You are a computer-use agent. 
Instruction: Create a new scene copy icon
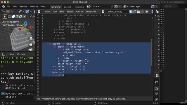[116, 6]
